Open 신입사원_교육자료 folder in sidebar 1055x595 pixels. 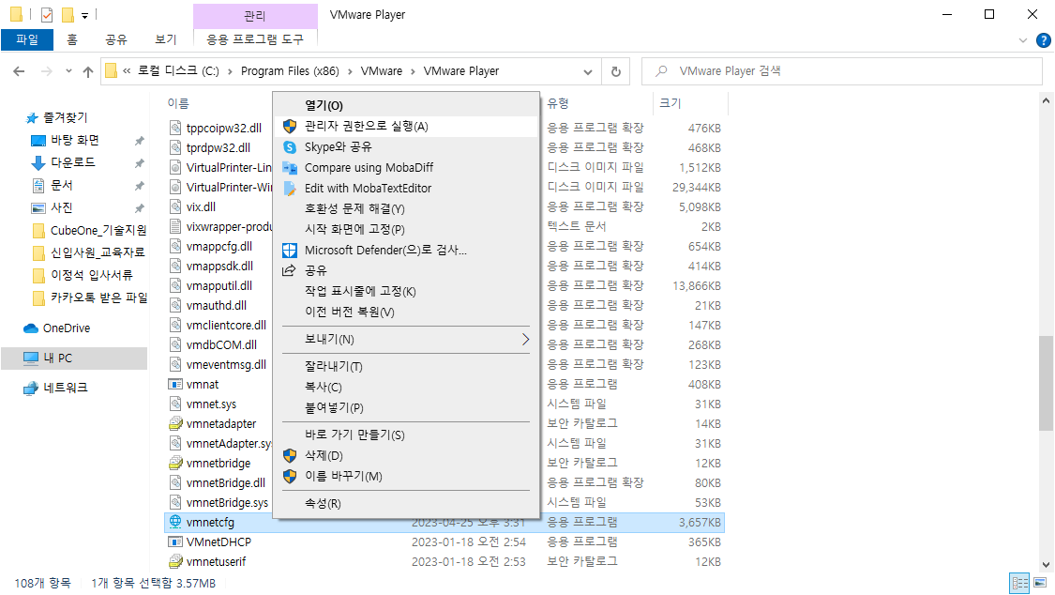pos(98,252)
